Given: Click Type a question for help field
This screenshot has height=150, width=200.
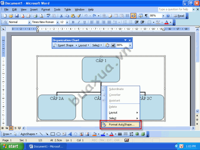Looking at the screenshot, I should [175, 9].
